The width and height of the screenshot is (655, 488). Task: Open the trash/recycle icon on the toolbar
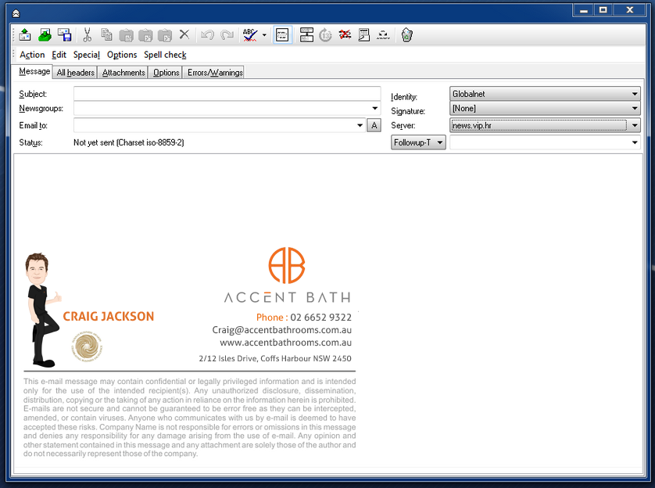(406, 34)
